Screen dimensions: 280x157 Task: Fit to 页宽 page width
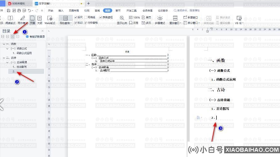pyautogui.click(x=134, y=23)
